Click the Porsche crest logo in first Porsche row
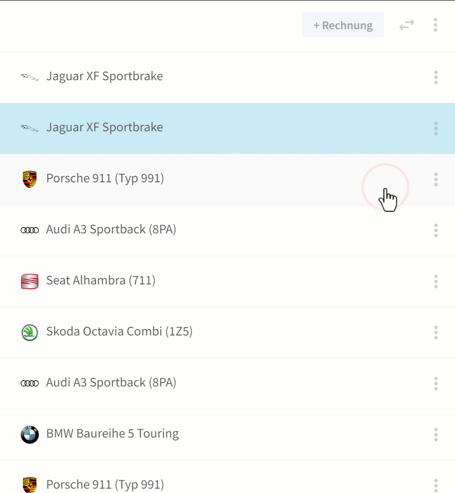Viewport: 455px width, 493px height. coord(30,179)
